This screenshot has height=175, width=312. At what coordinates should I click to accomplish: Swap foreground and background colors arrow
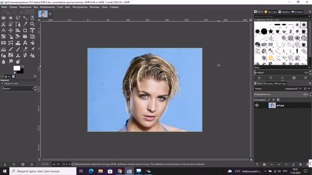coord(22,67)
